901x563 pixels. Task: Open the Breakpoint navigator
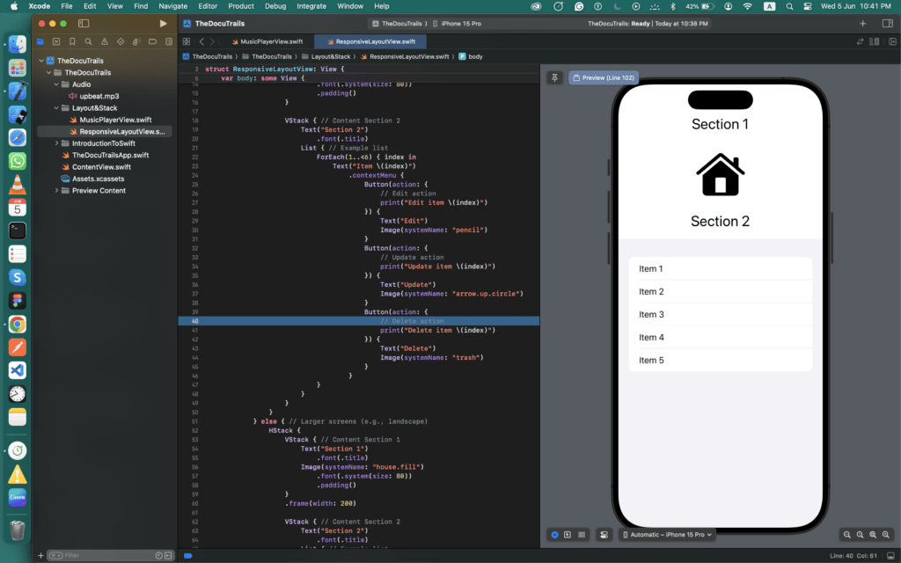point(153,41)
